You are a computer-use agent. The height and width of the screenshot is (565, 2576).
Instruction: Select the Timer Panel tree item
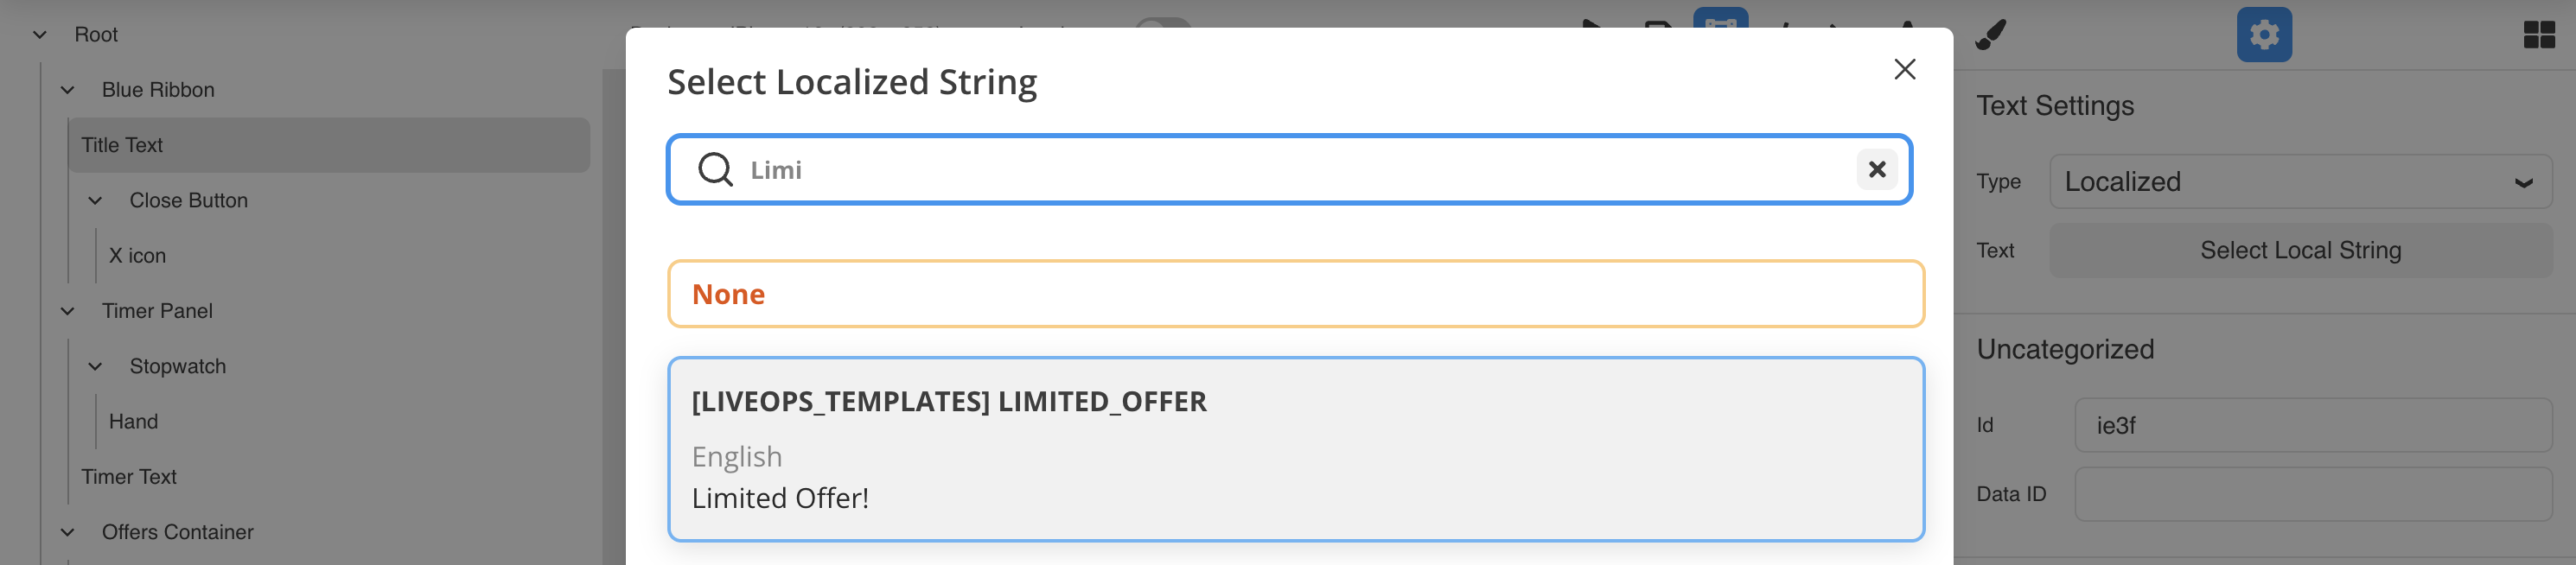157,311
